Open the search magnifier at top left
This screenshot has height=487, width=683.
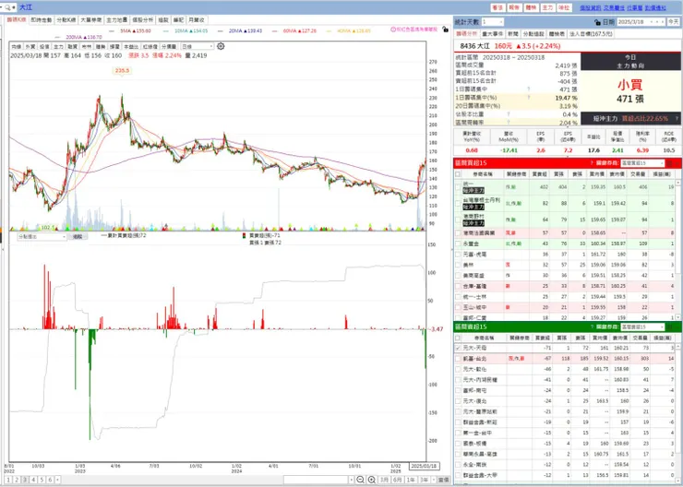coord(8,7)
